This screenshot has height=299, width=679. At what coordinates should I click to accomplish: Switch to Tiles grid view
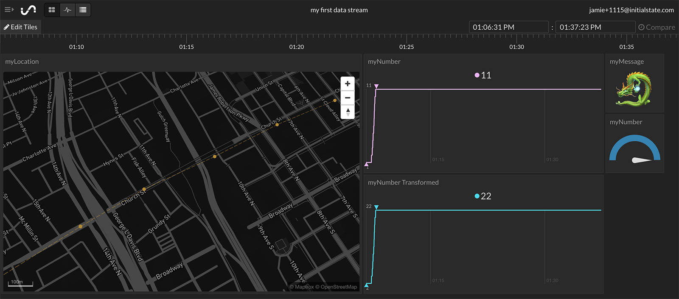[52, 10]
